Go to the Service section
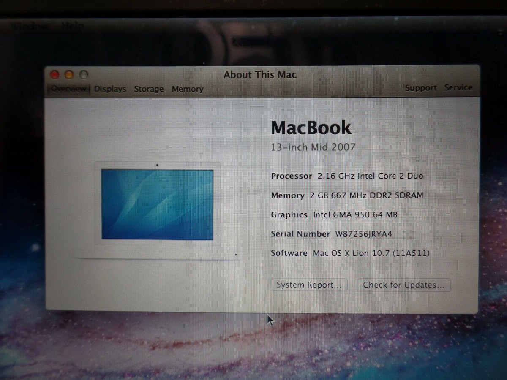This screenshot has height=380, width=507. 458,88
